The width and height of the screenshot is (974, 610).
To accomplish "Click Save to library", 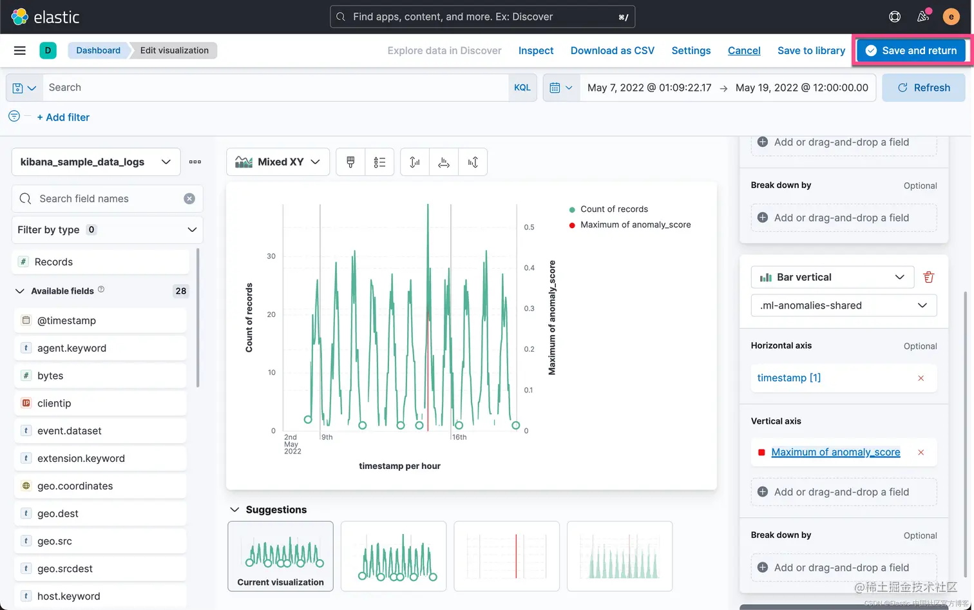I will coord(811,50).
